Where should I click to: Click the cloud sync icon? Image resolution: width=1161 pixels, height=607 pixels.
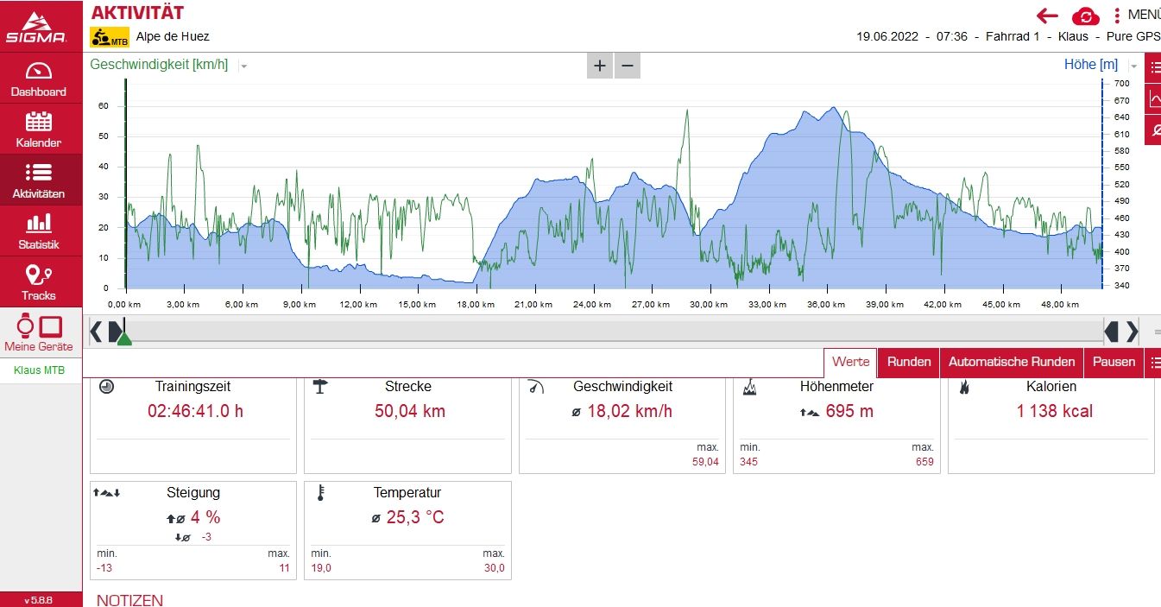[1085, 16]
